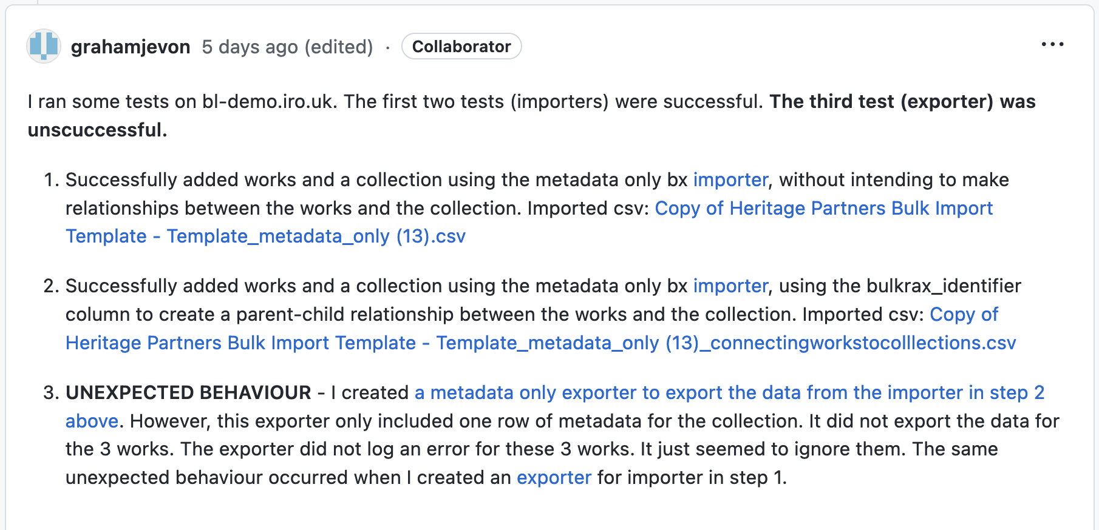Click the three-dot overflow icon top right
This screenshot has height=530, width=1099.
click(1053, 44)
